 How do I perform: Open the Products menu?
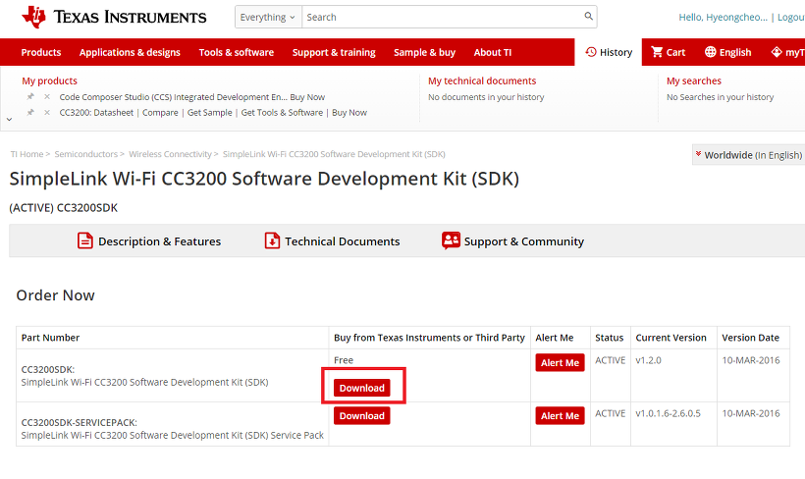click(41, 52)
